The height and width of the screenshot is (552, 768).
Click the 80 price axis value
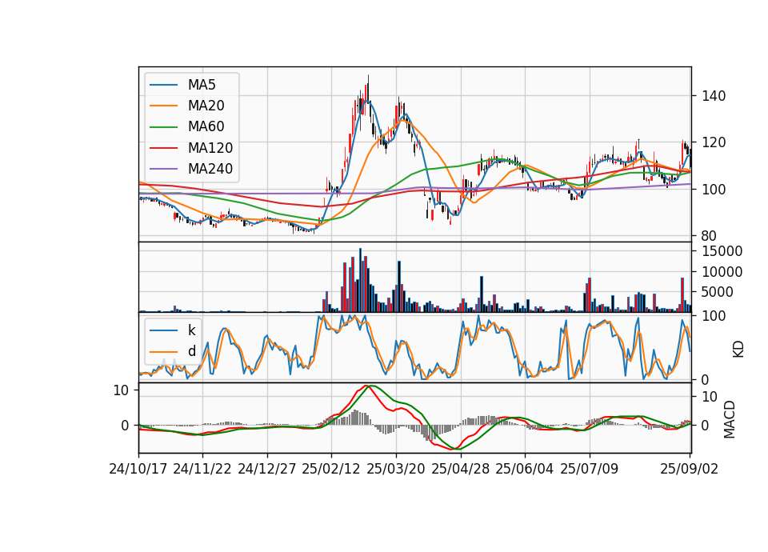710,236
